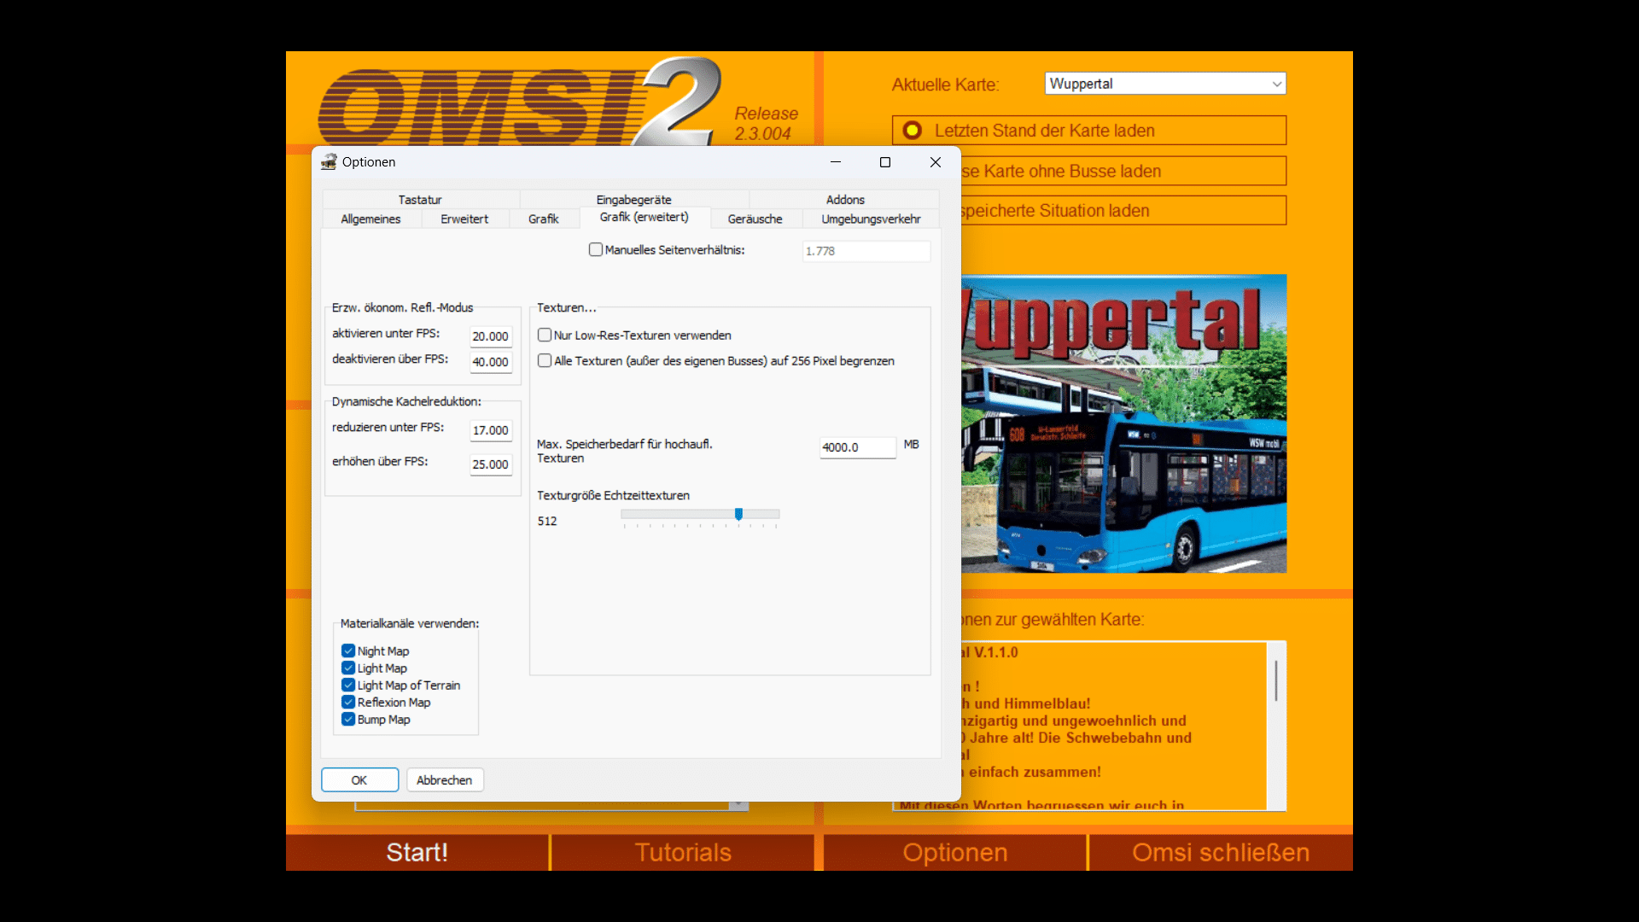Uncheck the Night Map material channel
This screenshot has height=922, width=1639.
click(348, 651)
